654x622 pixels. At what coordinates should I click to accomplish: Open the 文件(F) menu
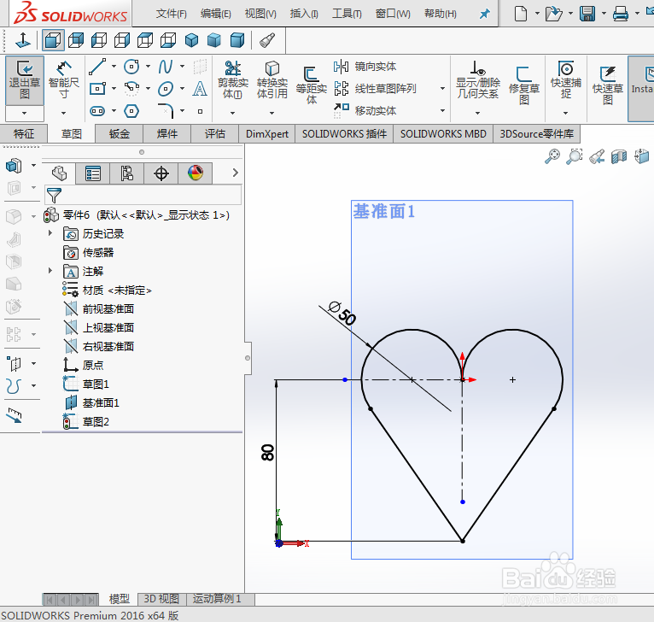point(171,14)
